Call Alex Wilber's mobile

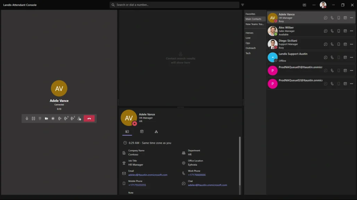(x=339, y=31)
